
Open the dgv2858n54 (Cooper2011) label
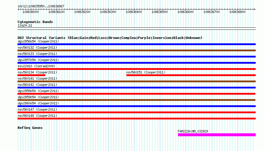pyautogui.click(x=38, y=91)
